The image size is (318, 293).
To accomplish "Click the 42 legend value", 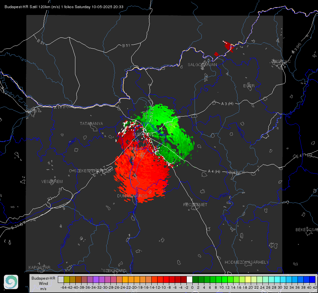I will (315, 287).
